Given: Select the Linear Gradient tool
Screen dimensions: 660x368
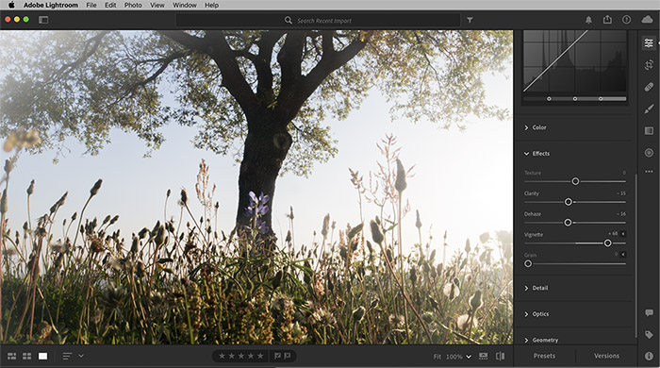Looking at the screenshot, I should [x=649, y=131].
